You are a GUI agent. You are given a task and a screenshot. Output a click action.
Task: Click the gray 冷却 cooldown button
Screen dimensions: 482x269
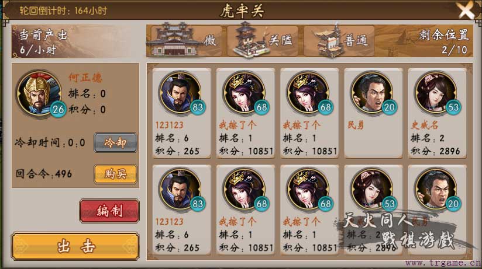click(115, 142)
